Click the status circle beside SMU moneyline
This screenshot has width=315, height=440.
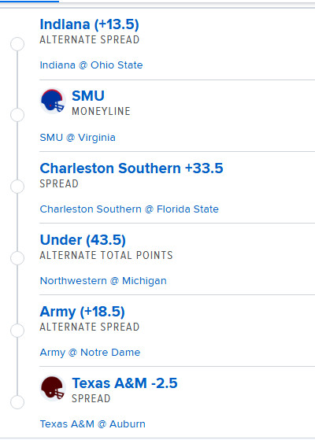pyautogui.click(x=17, y=115)
